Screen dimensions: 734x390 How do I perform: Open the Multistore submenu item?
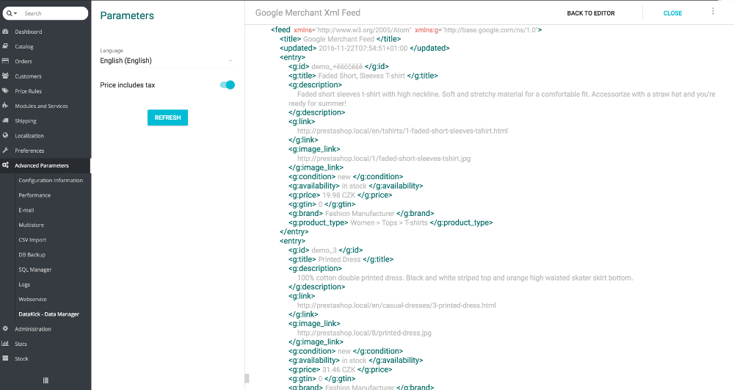tap(32, 225)
